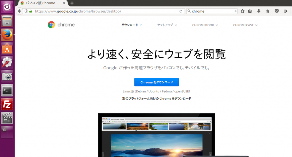
Task: Reload the current page
Action: tap(181, 11)
